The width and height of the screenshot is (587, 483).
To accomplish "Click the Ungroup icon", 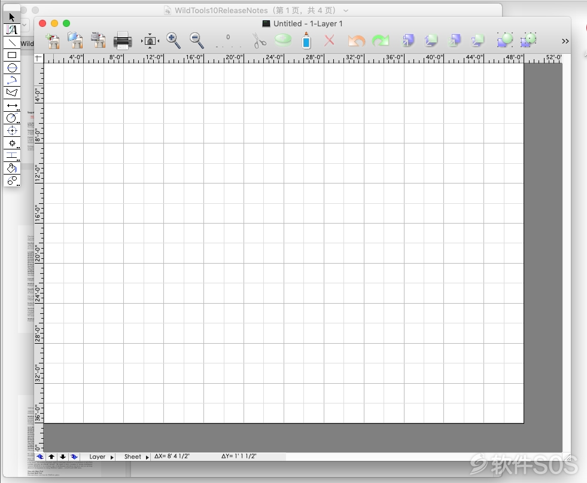I will point(528,39).
